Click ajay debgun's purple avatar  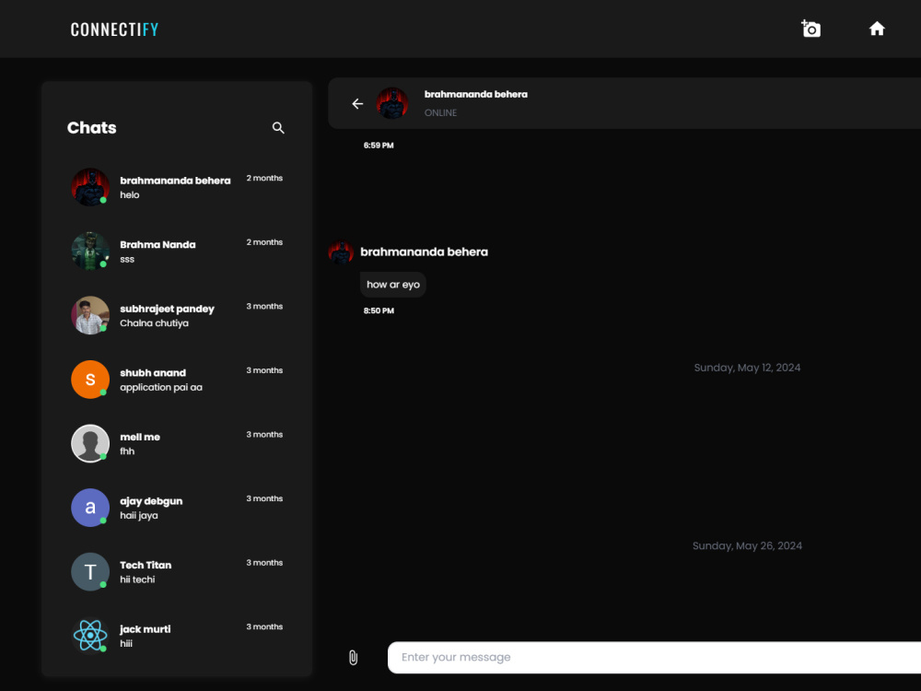(90, 507)
